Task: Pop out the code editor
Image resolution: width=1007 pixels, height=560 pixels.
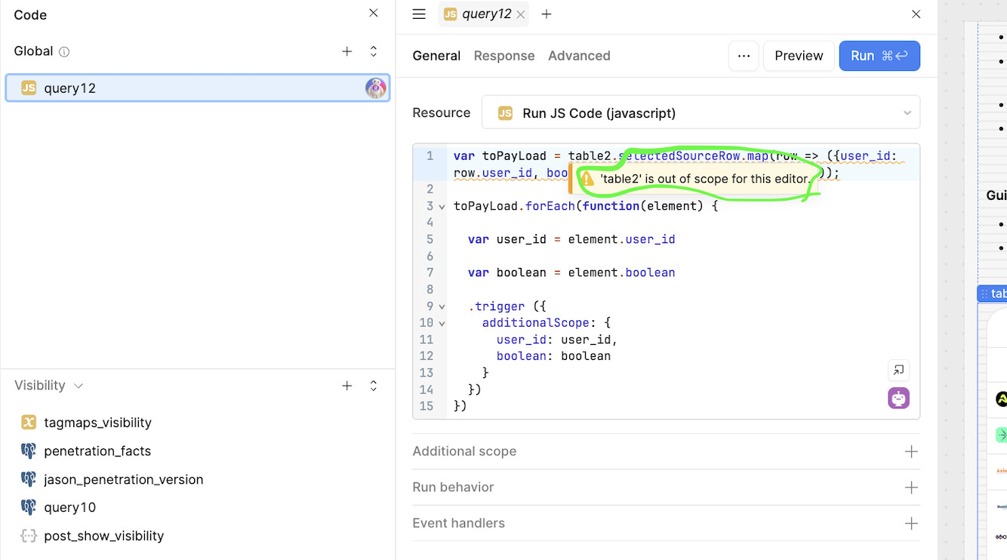Action: coord(898,370)
